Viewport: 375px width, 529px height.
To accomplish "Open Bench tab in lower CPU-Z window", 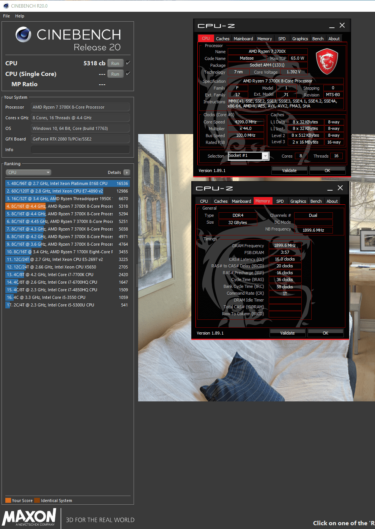I will tap(316, 201).
